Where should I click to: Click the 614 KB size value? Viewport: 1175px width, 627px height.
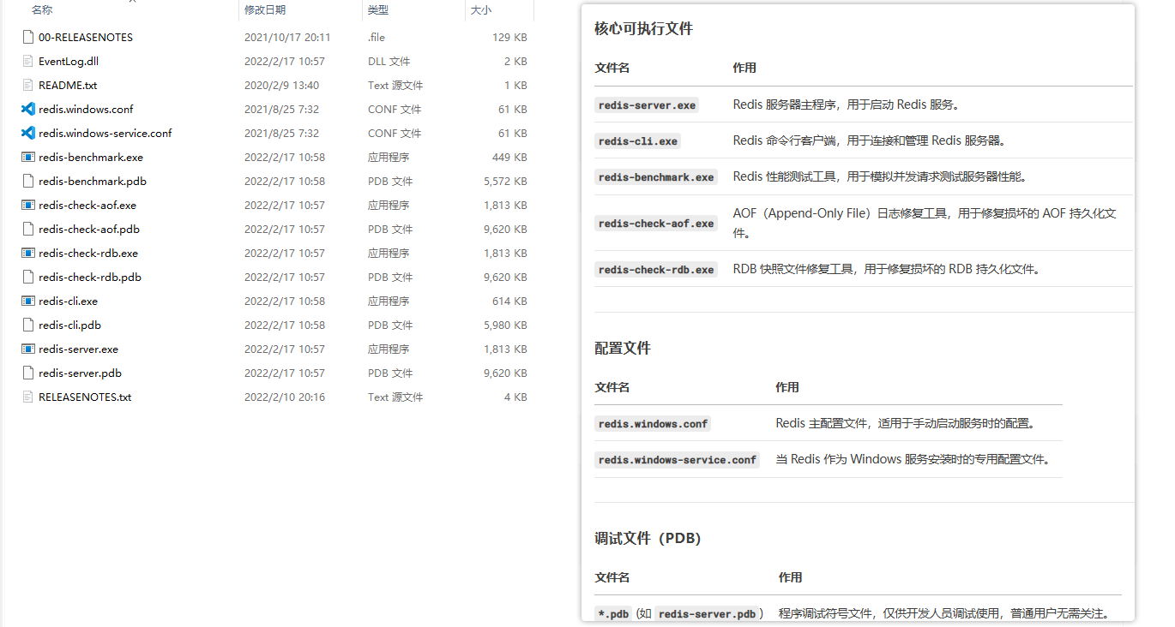[x=509, y=301]
